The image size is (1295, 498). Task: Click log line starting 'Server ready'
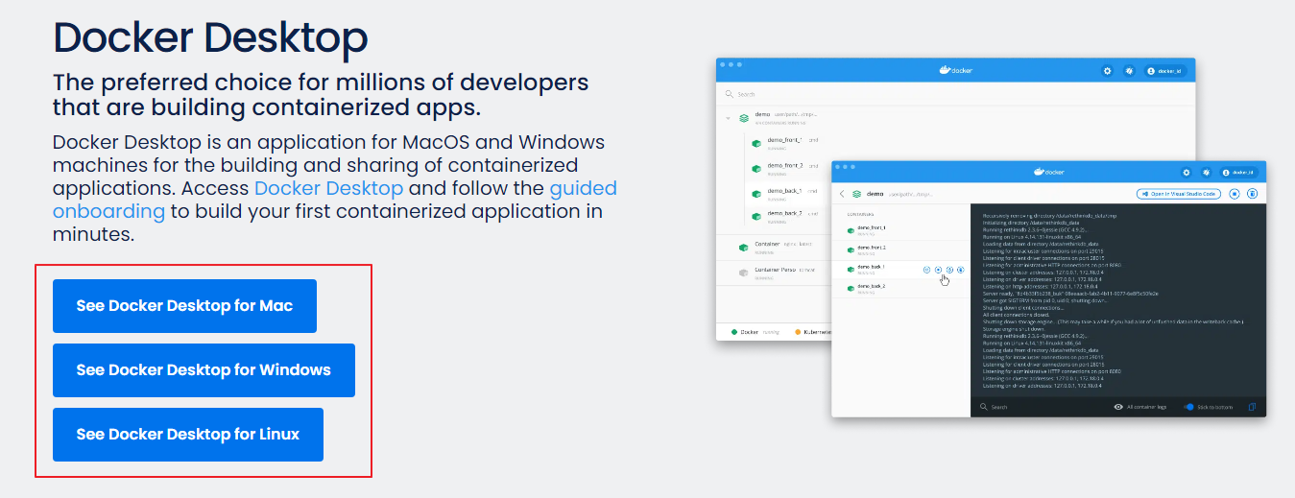(x=1071, y=293)
